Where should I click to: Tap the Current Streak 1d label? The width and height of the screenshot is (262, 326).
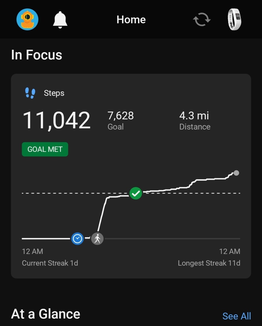50,263
